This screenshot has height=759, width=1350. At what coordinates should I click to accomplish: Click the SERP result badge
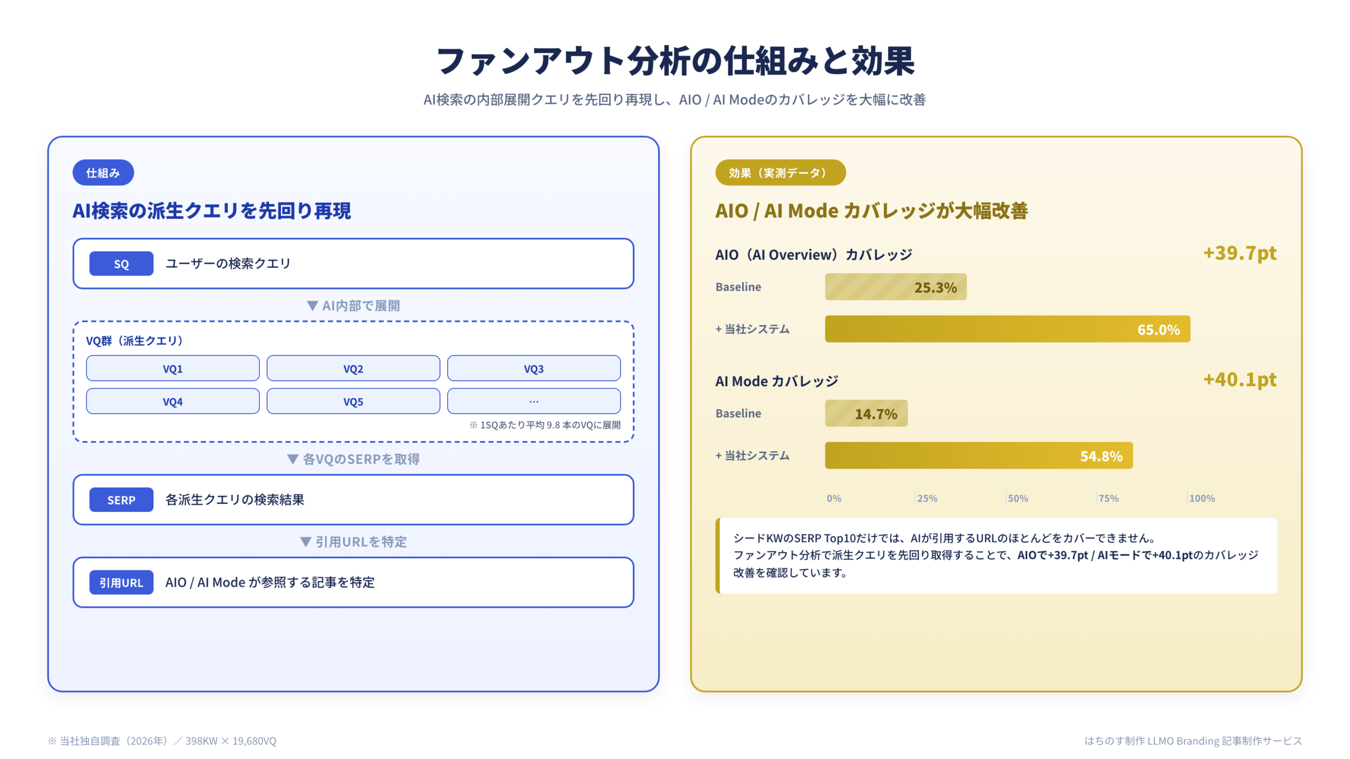tap(121, 500)
